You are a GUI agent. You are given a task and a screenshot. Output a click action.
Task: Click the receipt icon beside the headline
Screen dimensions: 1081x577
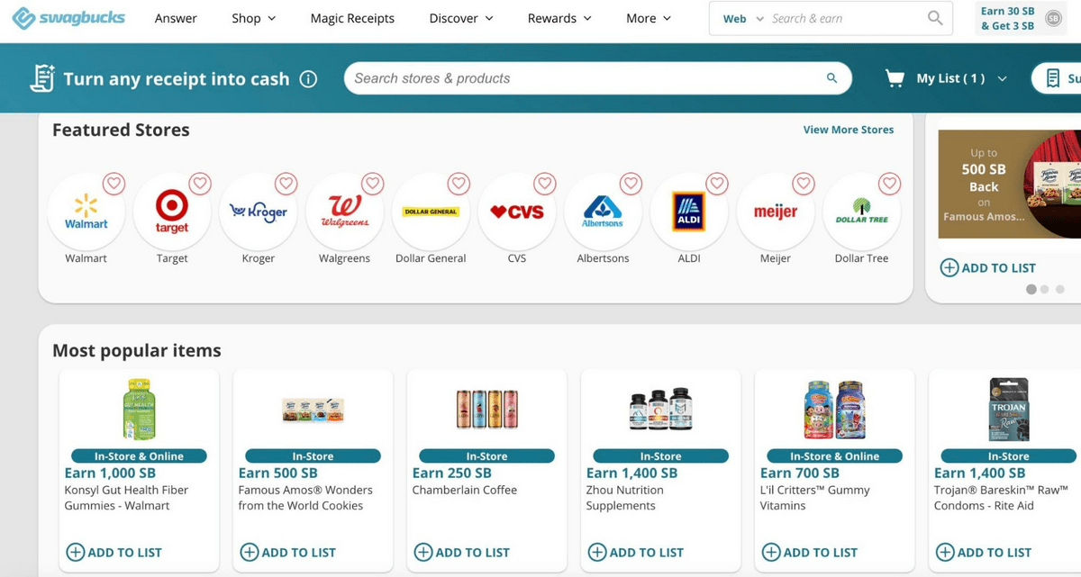point(41,78)
